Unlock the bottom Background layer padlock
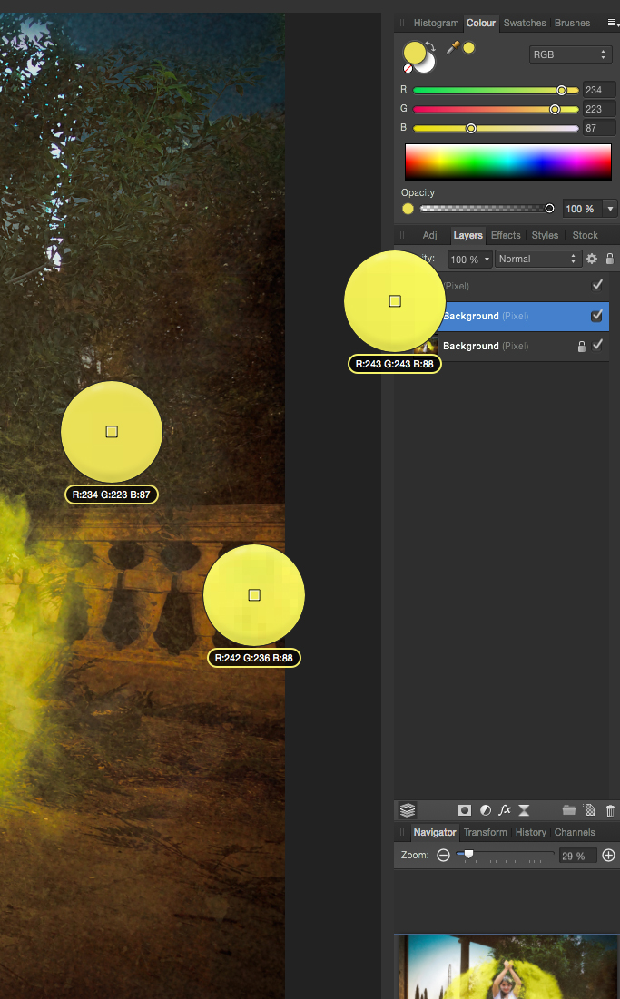 tap(581, 346)
